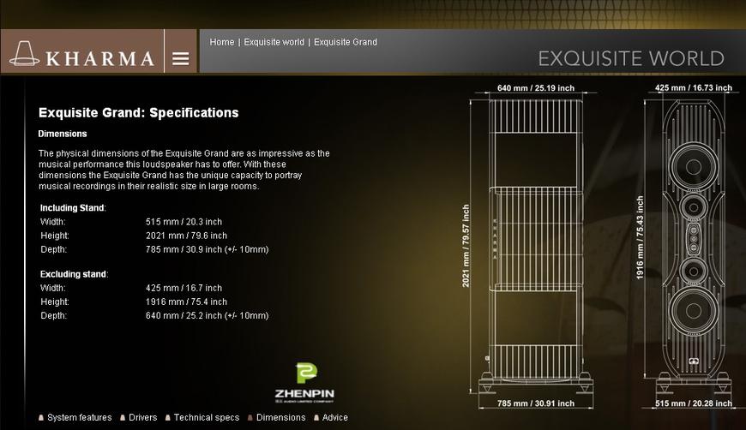The height and width of the screenshot is (430, 746).
Task: Click the 785 mm / 30.91 inch diagram label
Action: (536, 403)
